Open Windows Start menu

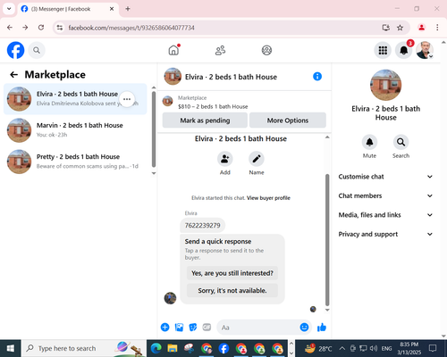coord(11,348)
